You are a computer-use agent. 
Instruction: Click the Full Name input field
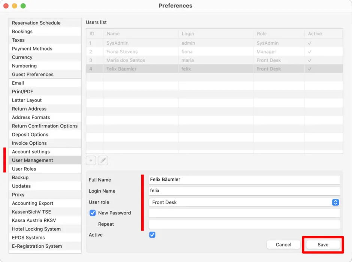pos(244,180)
